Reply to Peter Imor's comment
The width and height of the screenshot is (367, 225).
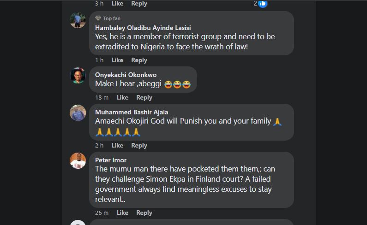pyautogui.click(x=144, y=213)
